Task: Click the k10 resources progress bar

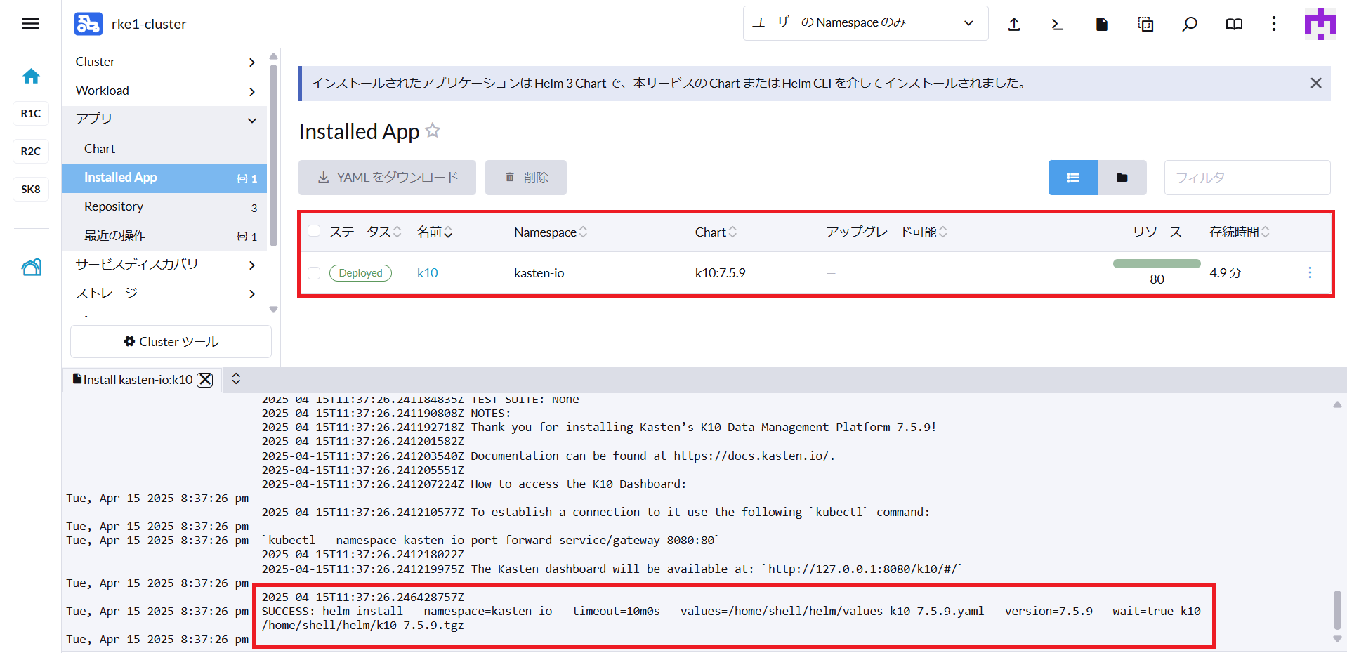Action: pos(1157,264)
